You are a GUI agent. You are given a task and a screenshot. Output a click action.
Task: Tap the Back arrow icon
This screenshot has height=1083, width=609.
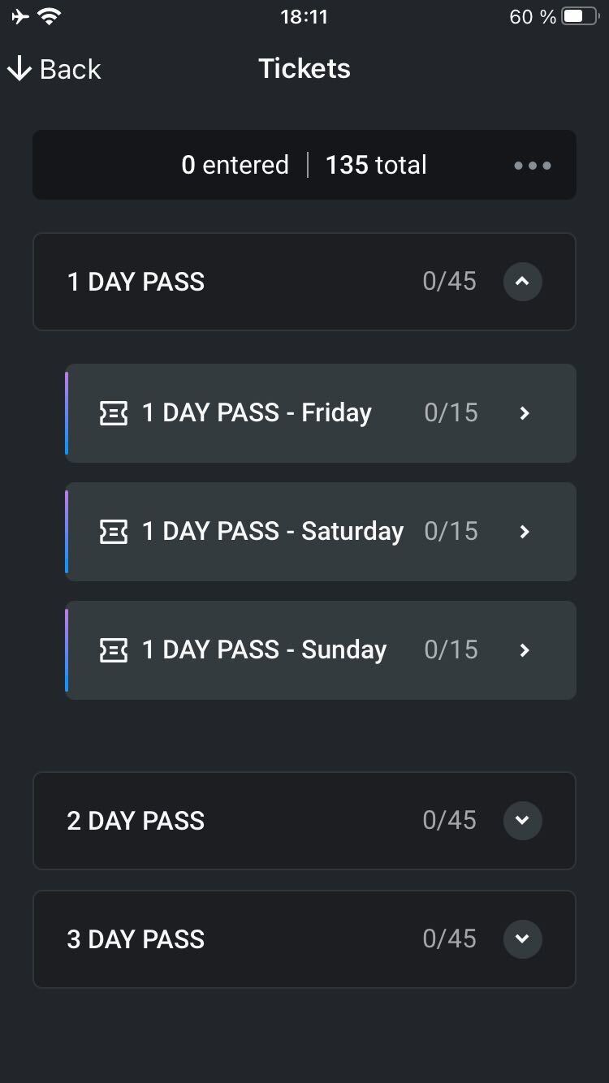click(x=19, y=69)
